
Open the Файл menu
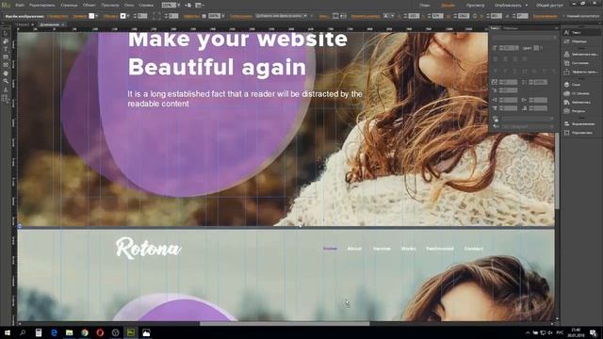[20, 6]
